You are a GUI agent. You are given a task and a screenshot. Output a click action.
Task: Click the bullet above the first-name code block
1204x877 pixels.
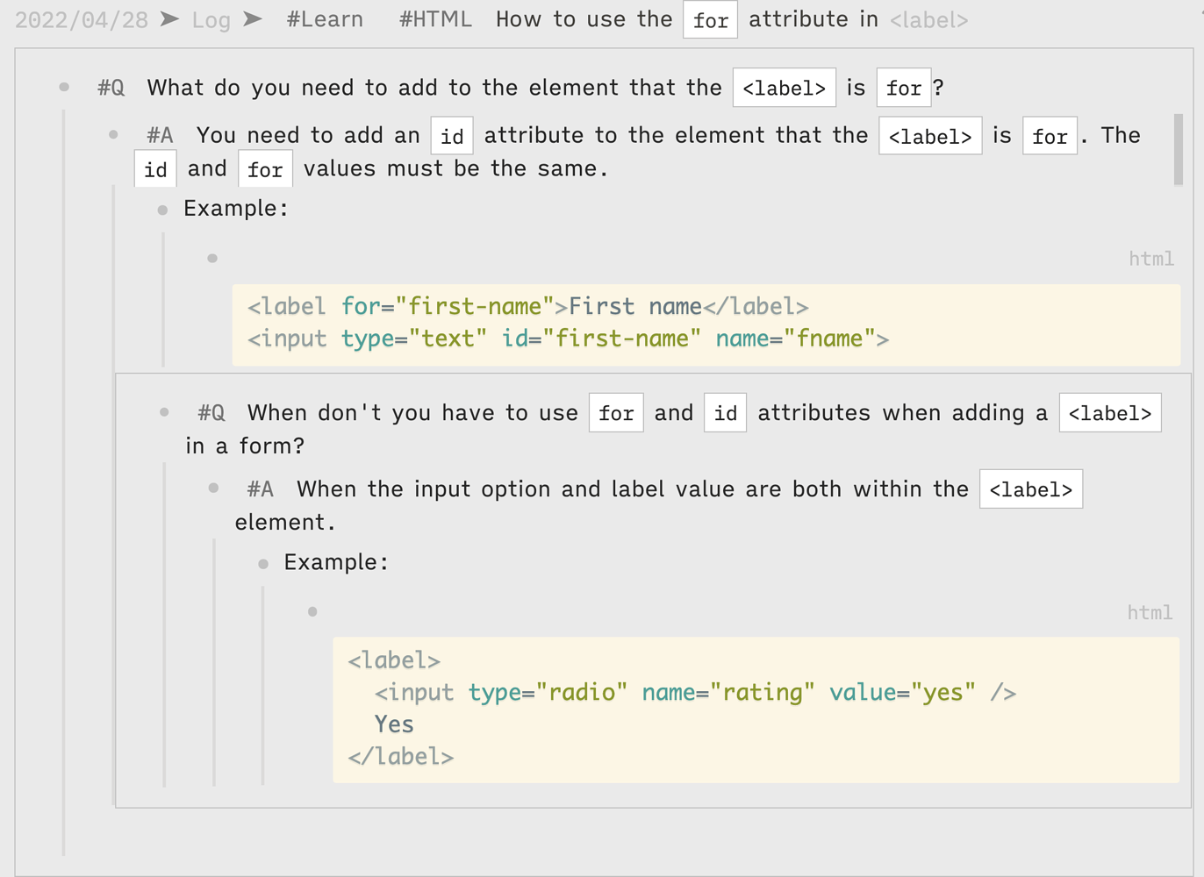(212, 258)
